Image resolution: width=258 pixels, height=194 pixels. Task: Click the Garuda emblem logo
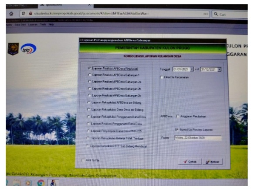point(13,49)
